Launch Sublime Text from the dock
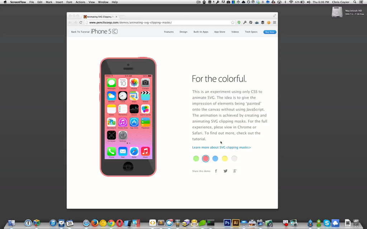The height and width of the screenshot is (229, 367). click(161, 223)
